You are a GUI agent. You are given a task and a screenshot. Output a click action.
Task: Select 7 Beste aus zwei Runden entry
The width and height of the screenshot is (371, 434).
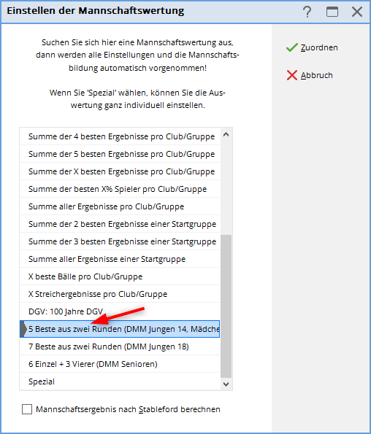[x=120, y=346]
